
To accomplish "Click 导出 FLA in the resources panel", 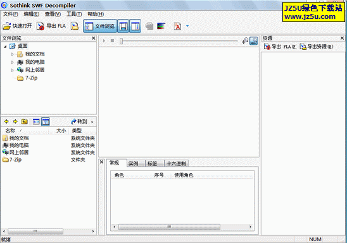I will click(x=280, y=47).
